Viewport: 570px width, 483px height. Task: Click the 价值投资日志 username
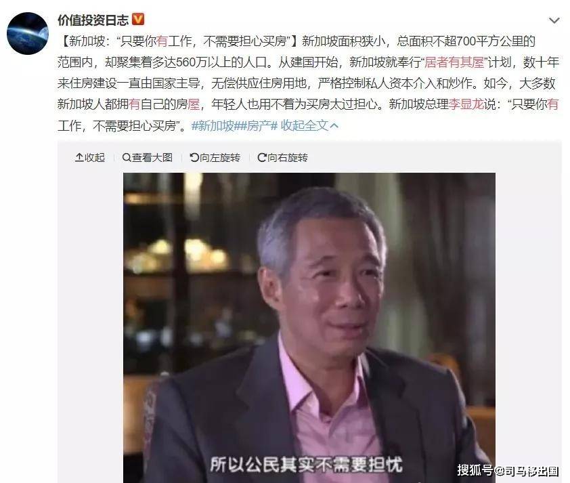[x=93, y=20]
